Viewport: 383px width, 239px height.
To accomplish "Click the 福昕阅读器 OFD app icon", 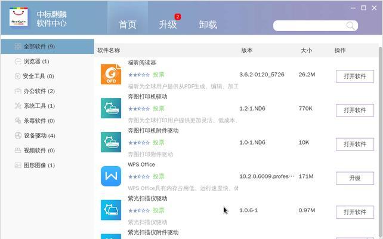I will [111, 74].
